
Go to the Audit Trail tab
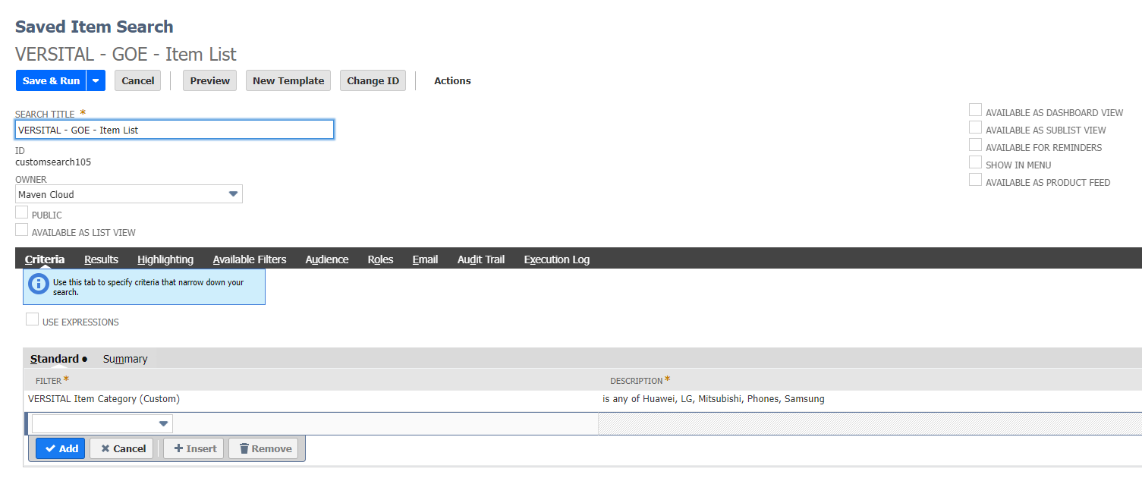tap(480, 259)
